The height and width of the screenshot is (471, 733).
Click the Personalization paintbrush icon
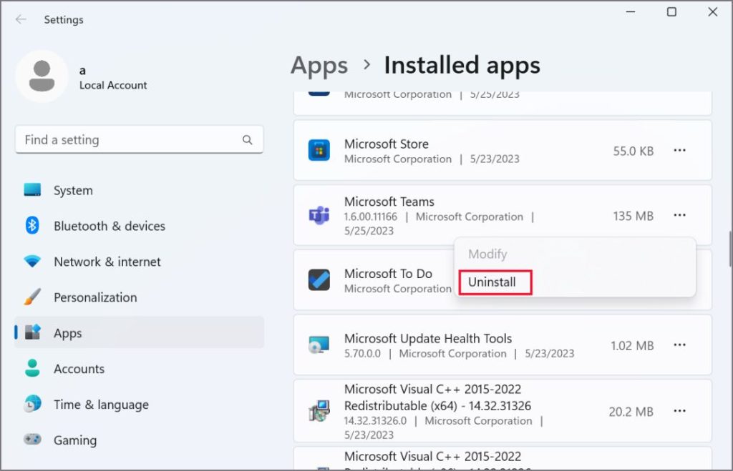tap(32, 297)
